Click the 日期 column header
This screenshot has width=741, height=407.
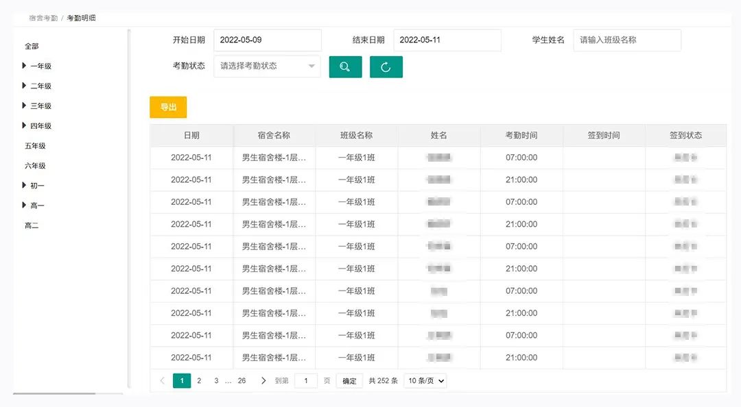click(x=191, y=136)
